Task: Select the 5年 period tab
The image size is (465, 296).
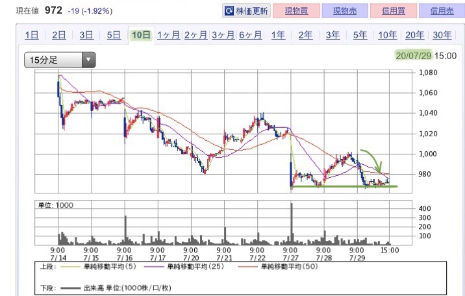Action: (x=360, y=35)
